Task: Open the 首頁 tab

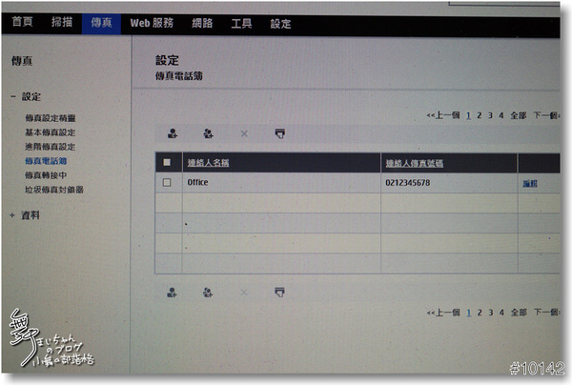Action: (x=23, y=22)
